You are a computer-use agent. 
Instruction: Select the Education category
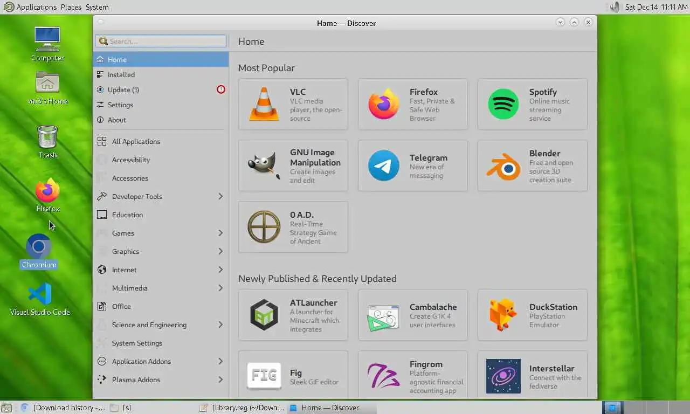(161, 215)
